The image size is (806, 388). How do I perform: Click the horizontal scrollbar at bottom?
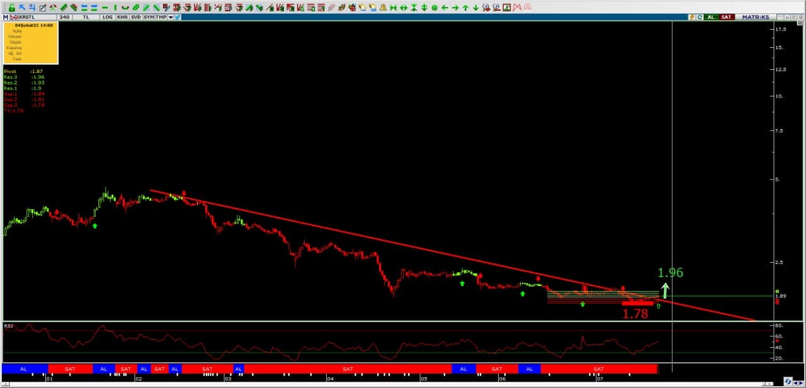[387, 383]
